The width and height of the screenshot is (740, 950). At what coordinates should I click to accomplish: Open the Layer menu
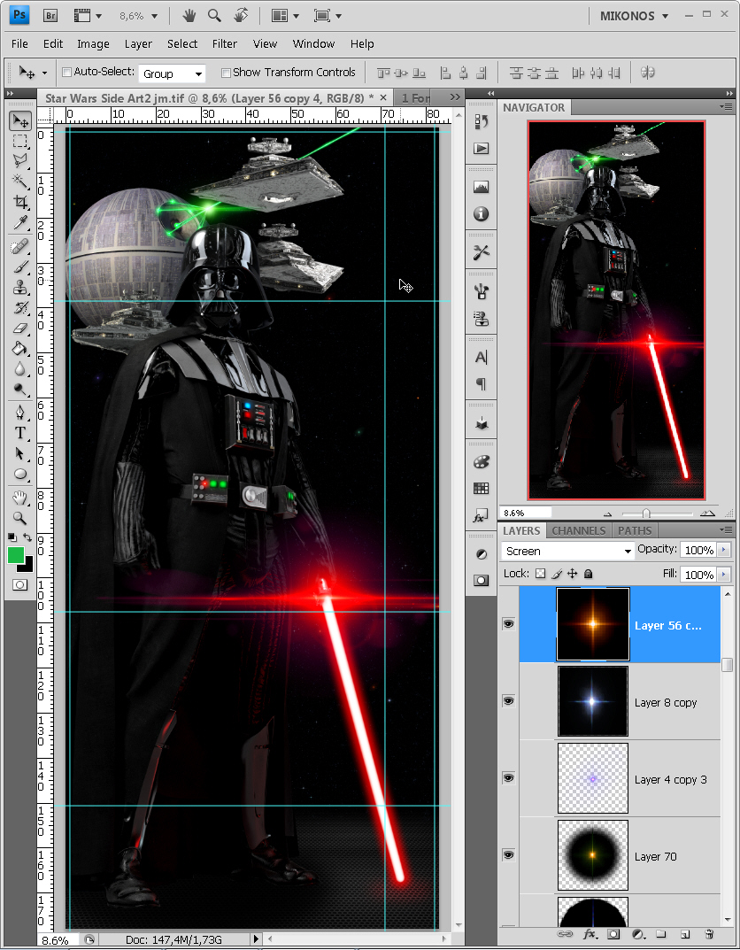point(138,43)
